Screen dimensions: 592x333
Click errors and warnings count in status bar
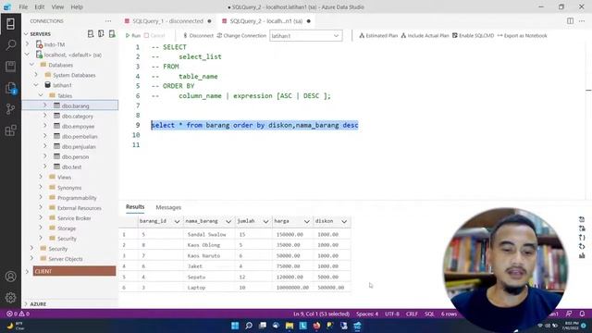[18, 314]
